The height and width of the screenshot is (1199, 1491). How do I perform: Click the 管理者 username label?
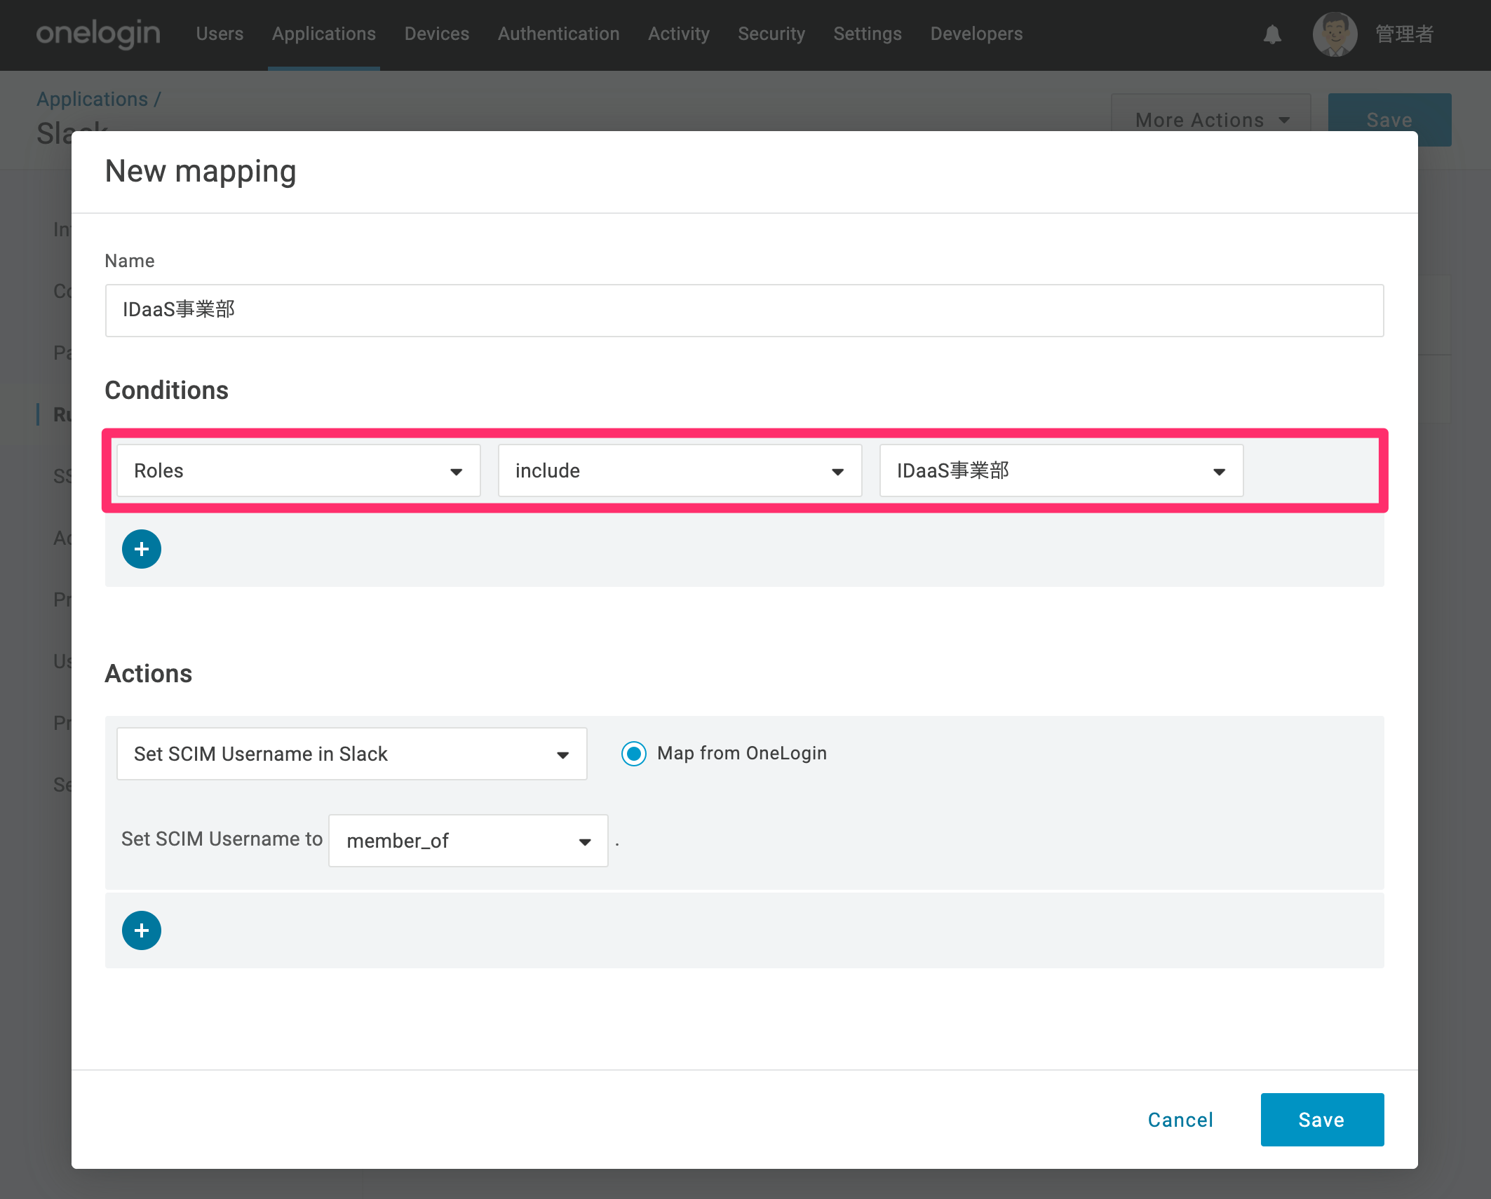[x=1404, y=34]
